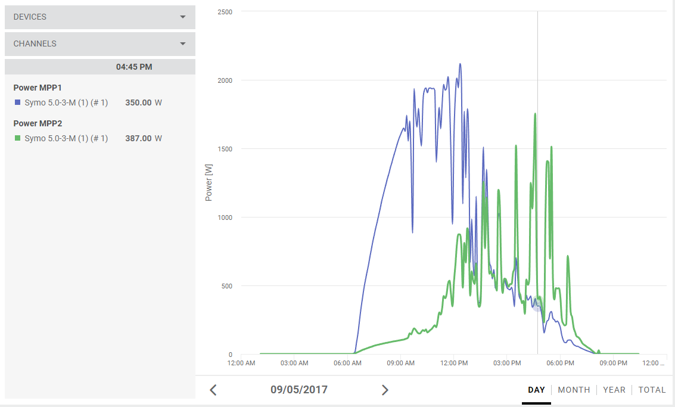Click the green Power MPP2 legend swatch
The image size is (675, 407).
(18, 138)
